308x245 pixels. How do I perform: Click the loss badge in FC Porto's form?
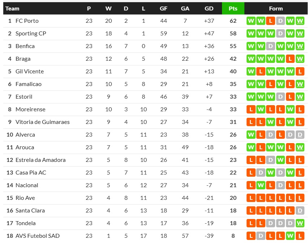[270, 21]
